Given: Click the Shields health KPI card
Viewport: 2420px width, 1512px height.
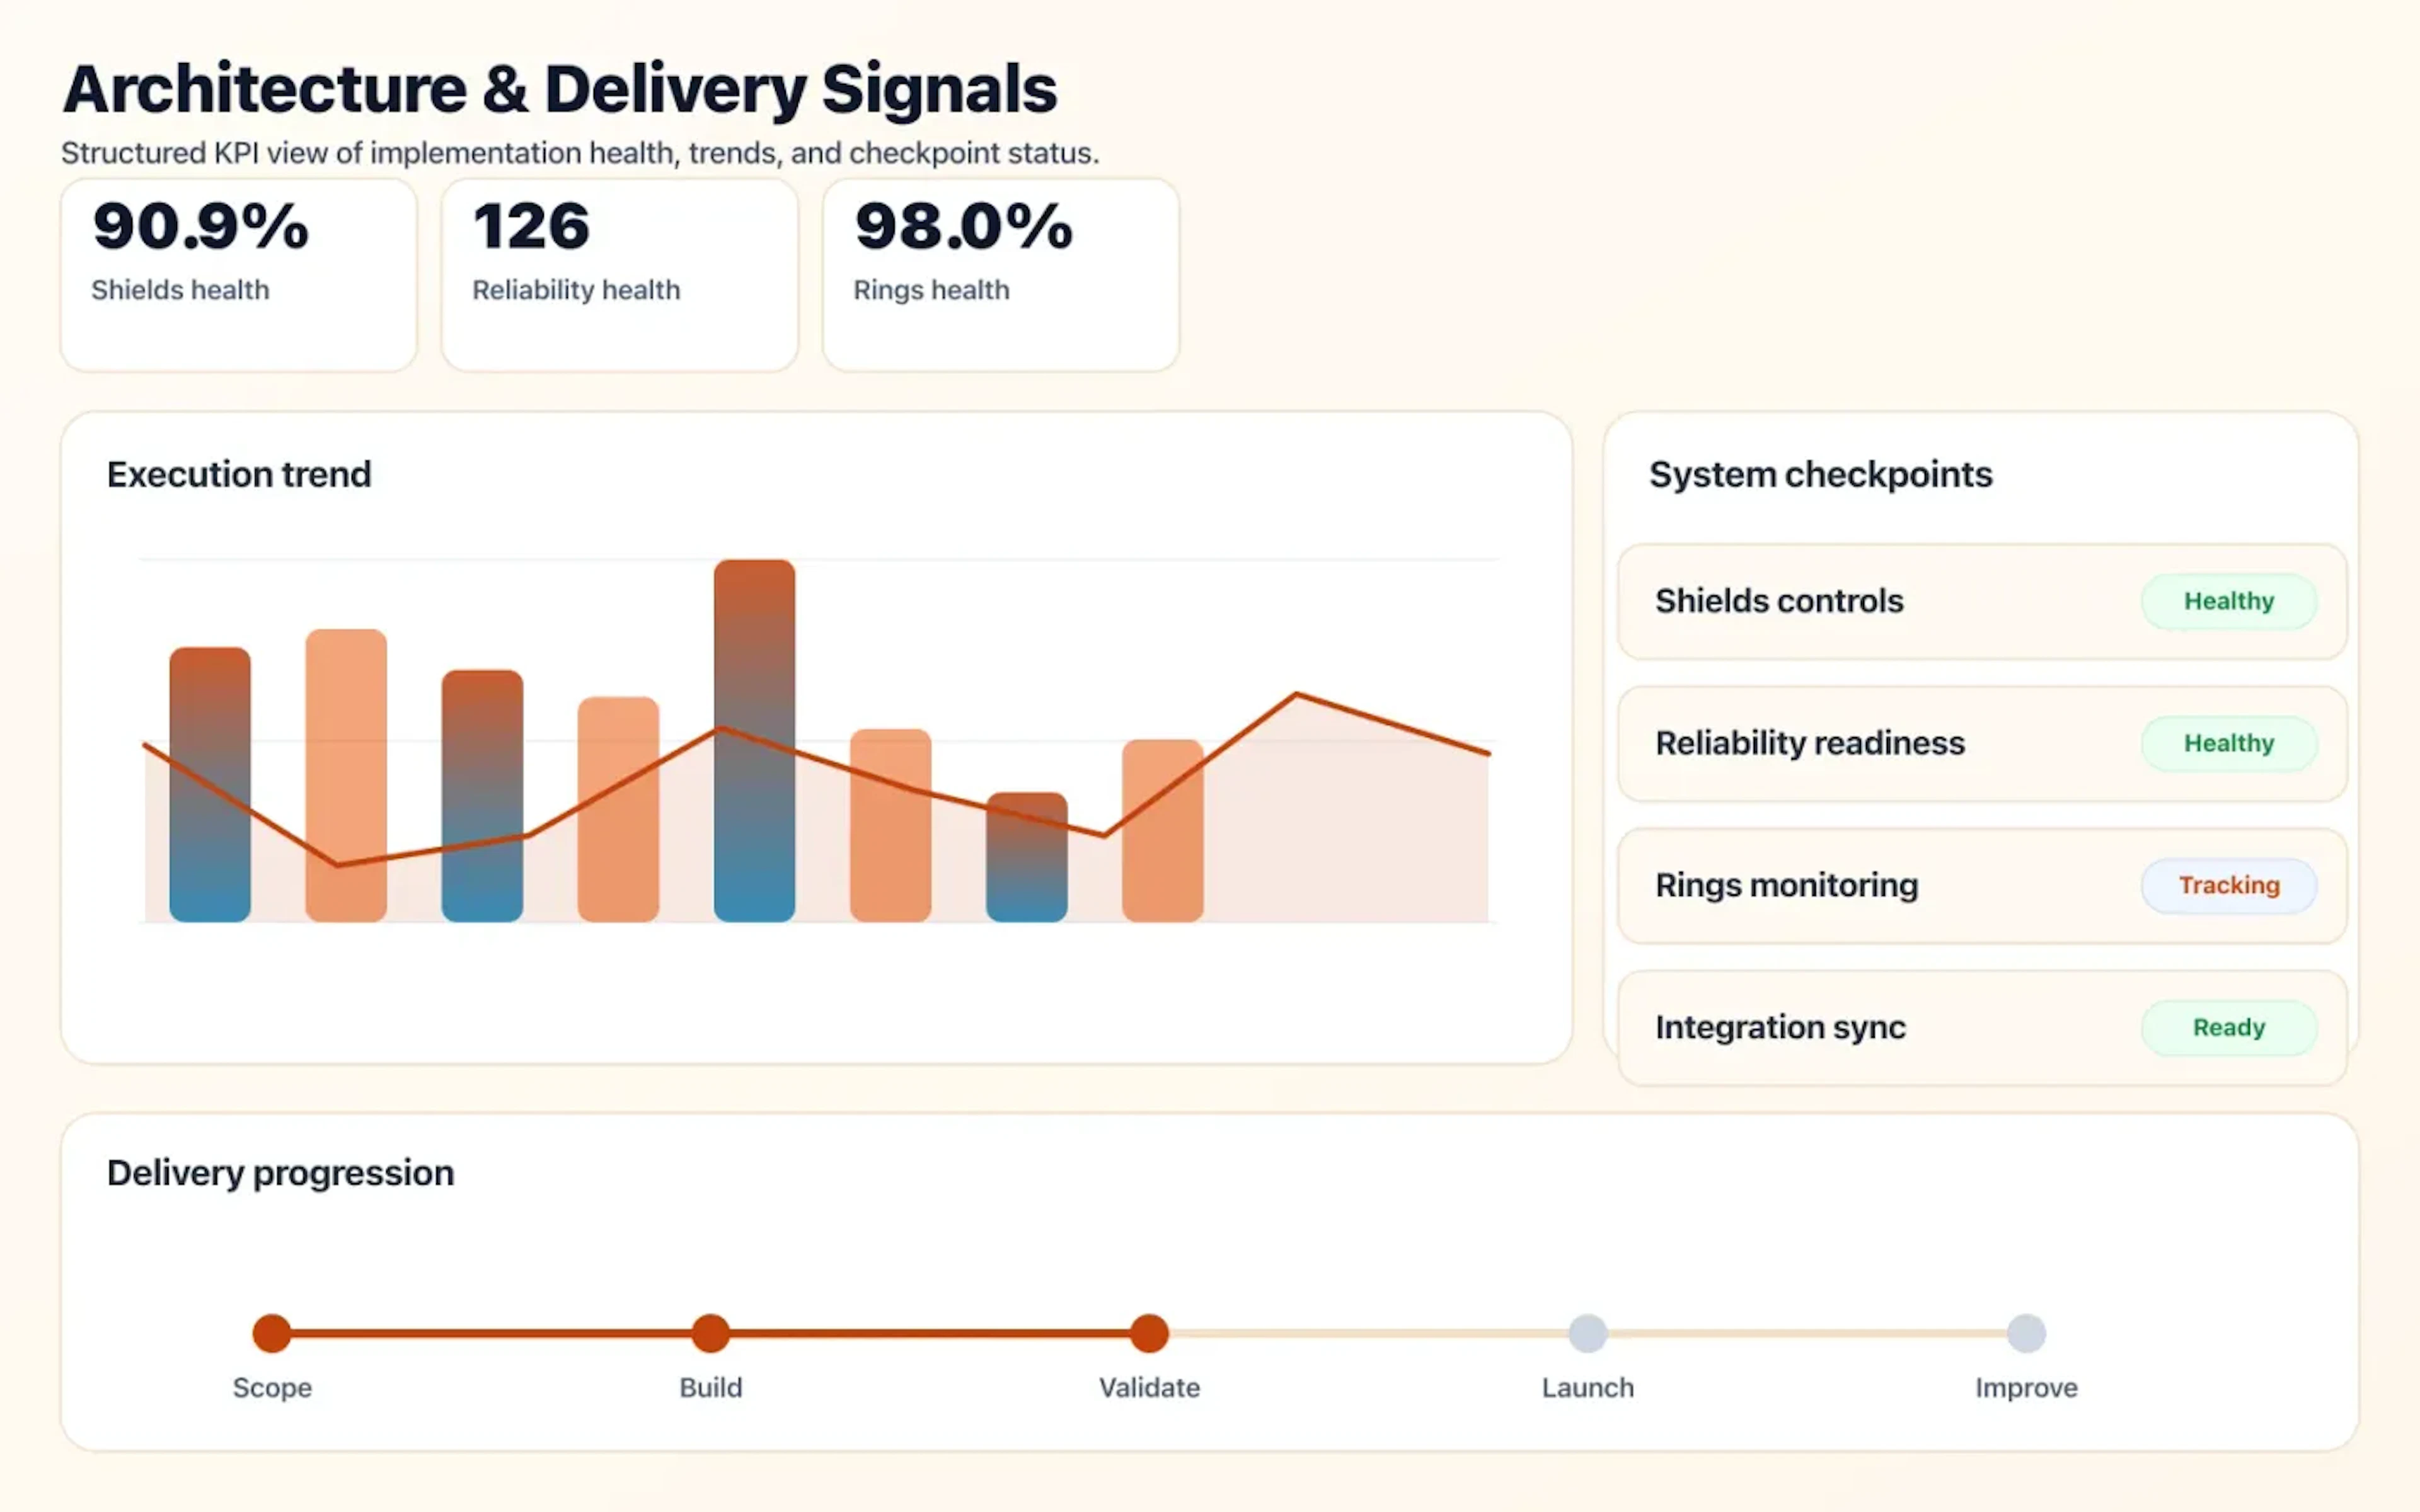Looking at the screenshot, I should click(x=238, y=272).
